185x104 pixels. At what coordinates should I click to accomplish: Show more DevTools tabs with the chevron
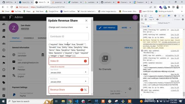tap(151, 16)
